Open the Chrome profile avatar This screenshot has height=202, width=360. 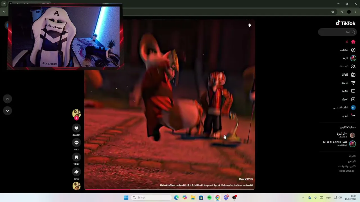pos(349,12)
